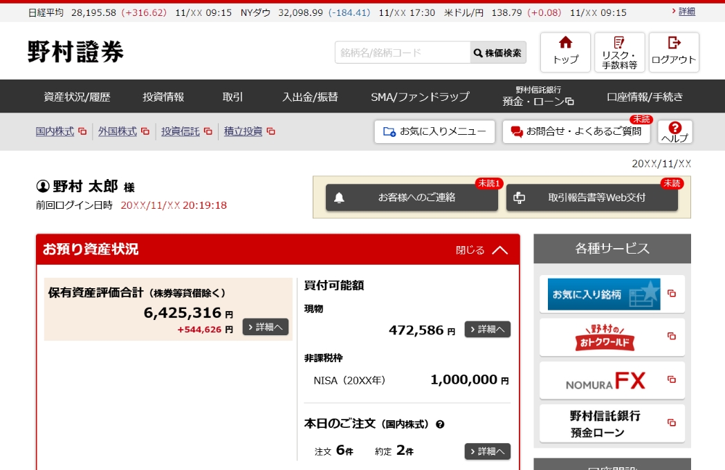Click the 注文 6件 order count
This screenshot has height=470, width=725.
tap(334, 450)
